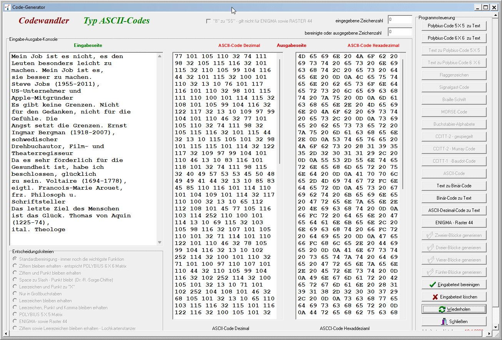Click the red Ausgabeseite label
502x340 pixels.
point(292,45)
